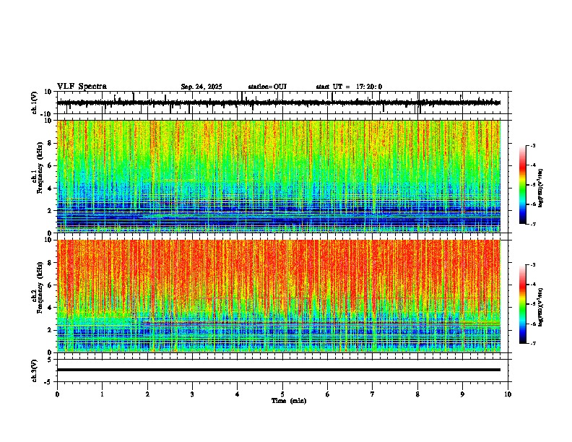Click inside the ch.1 frequency spectrogram
Screen dimensions: 572x442
tap(279, 176)
